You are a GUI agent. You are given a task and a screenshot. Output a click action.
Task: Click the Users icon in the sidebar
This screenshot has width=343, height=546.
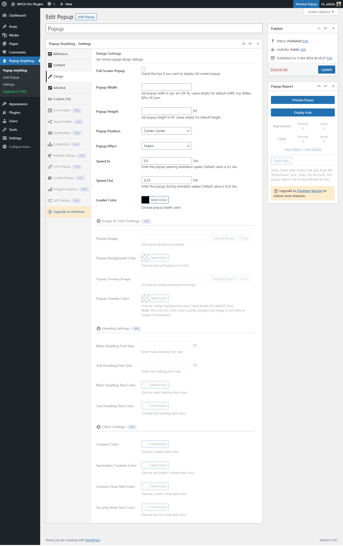5,121
